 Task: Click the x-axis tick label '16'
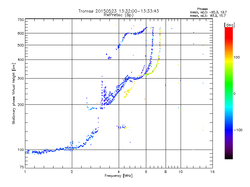coord(212,172)
